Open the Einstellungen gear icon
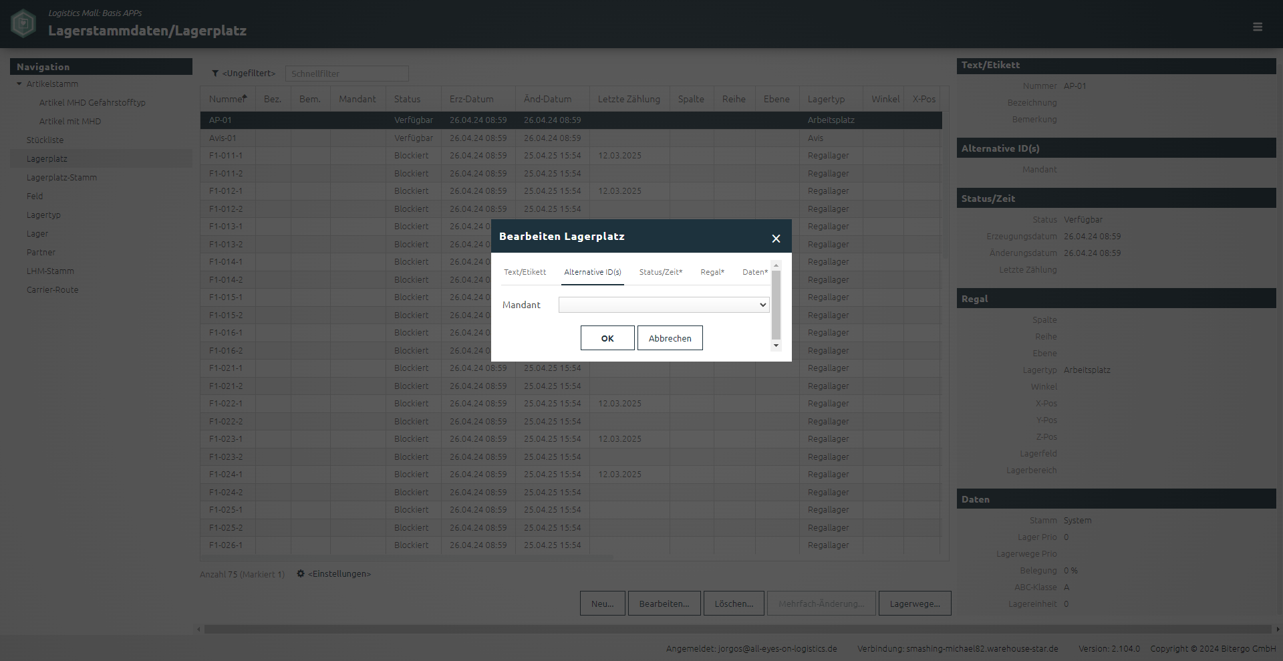 pyautogui.click(x=301, y=573)
